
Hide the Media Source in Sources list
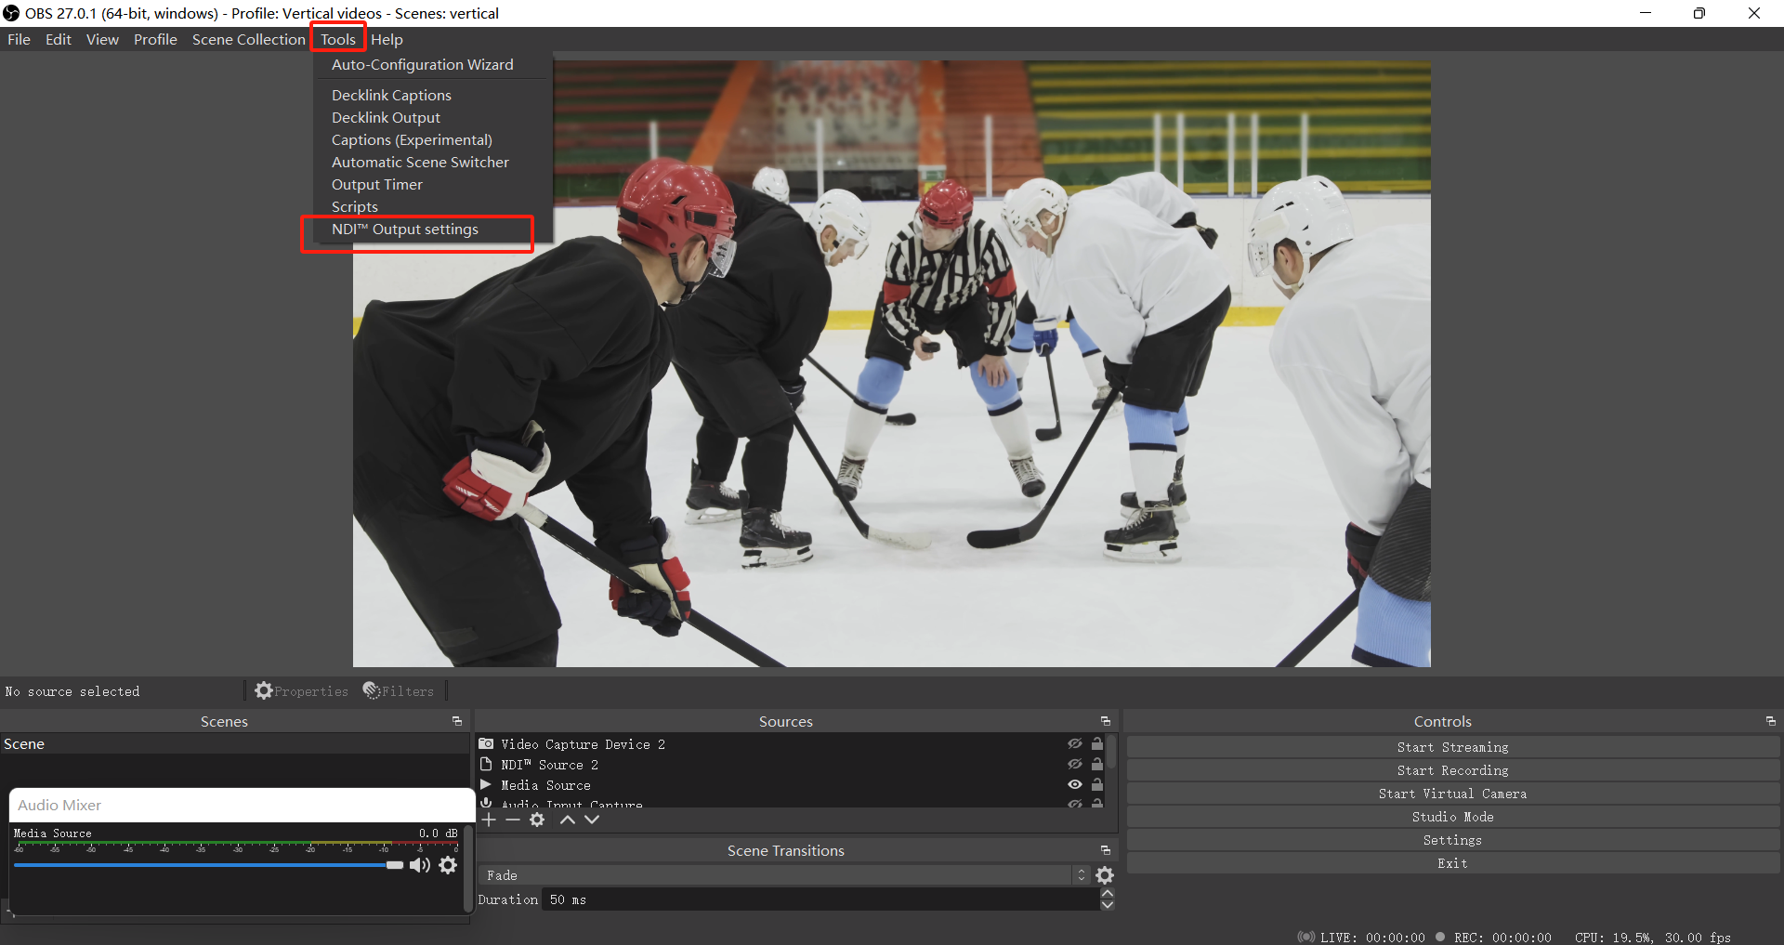1074,785
